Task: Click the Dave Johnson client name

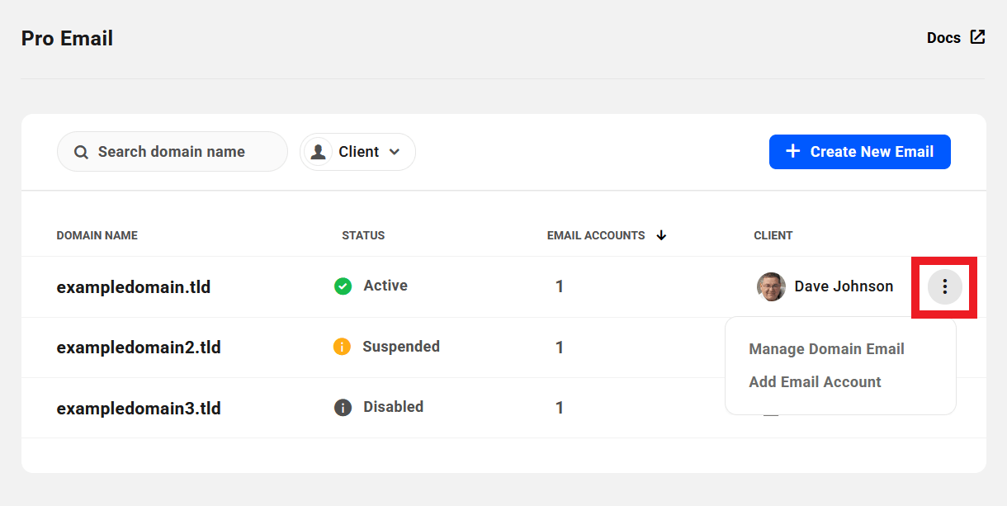Action: (844, 286)
